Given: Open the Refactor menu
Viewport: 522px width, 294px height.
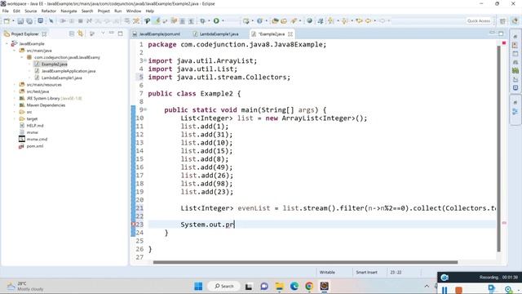Looking at the screenshot, I should pyautogui.click(x=49, y=11).
